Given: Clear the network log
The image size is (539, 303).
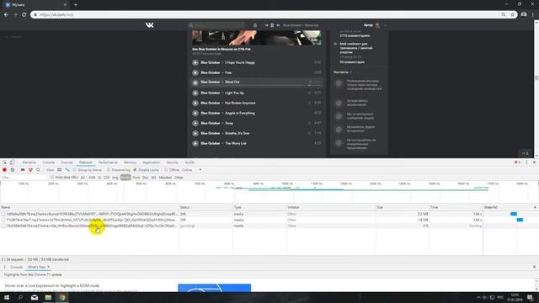Looking at the screenshot, I should point(13,170).
